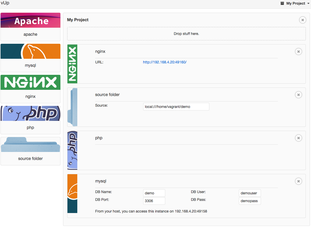311x227 pixels.
Task: Click the 'My Project' panel heading
Action: pos(78,20)
